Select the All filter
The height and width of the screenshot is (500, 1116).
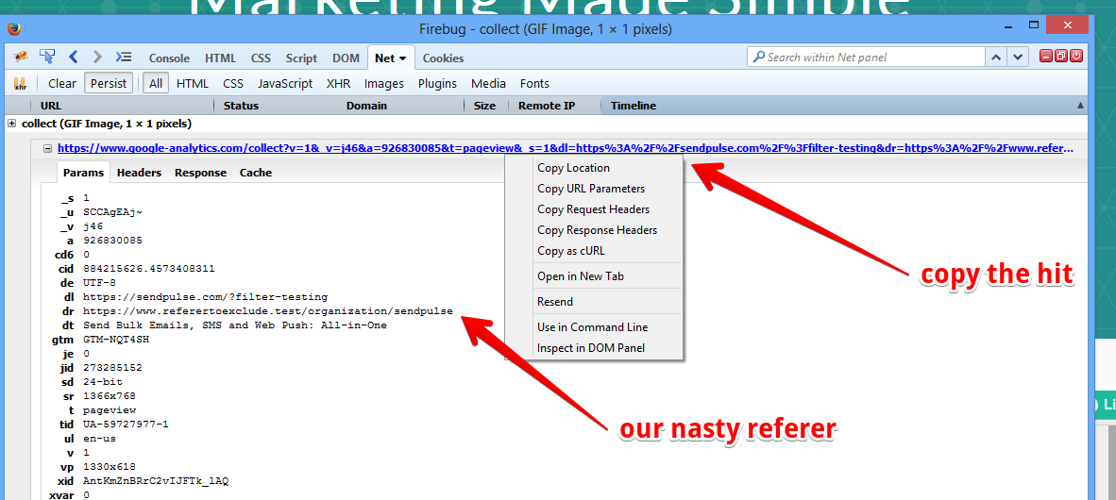(x=156, y=83)
